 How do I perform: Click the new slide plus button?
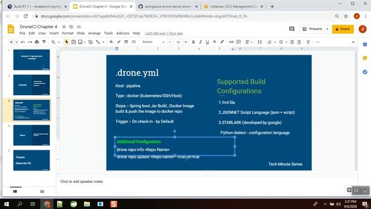pyautogui.click(x=11, y=42)
